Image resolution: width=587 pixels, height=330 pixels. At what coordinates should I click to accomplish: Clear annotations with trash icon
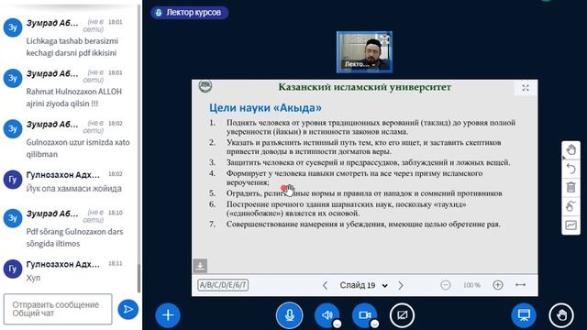pos(570,187)
